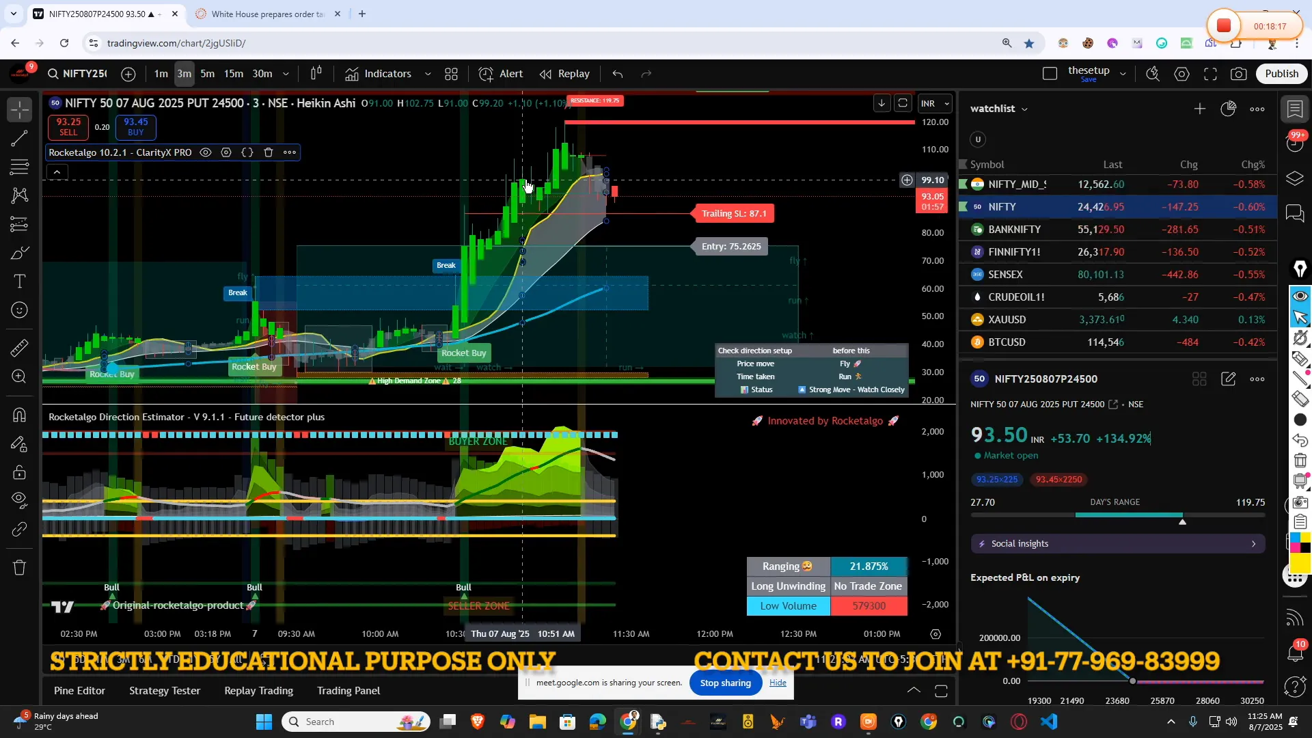This screenshot has width=1312, height=738.
Task: Select the patterns tool in left toolbar
Action: (x=20, y=195)
